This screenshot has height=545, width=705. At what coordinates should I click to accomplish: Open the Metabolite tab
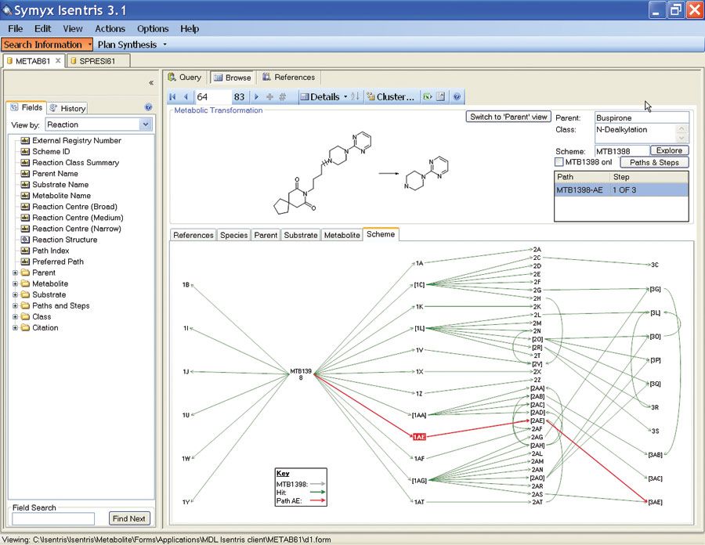click(342, 235)
